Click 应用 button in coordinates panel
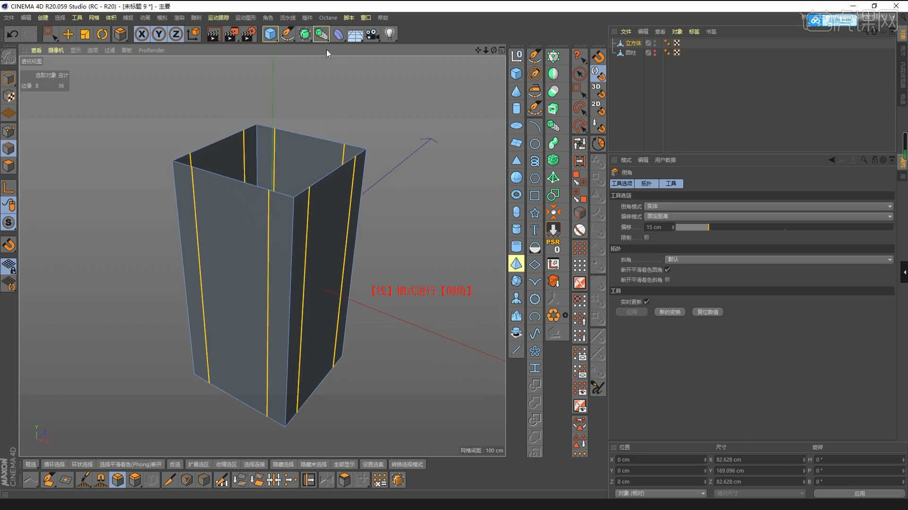Image resolution: width=908 pixels, height=510 pixels. pyautogui.click(x=859, y=493)
